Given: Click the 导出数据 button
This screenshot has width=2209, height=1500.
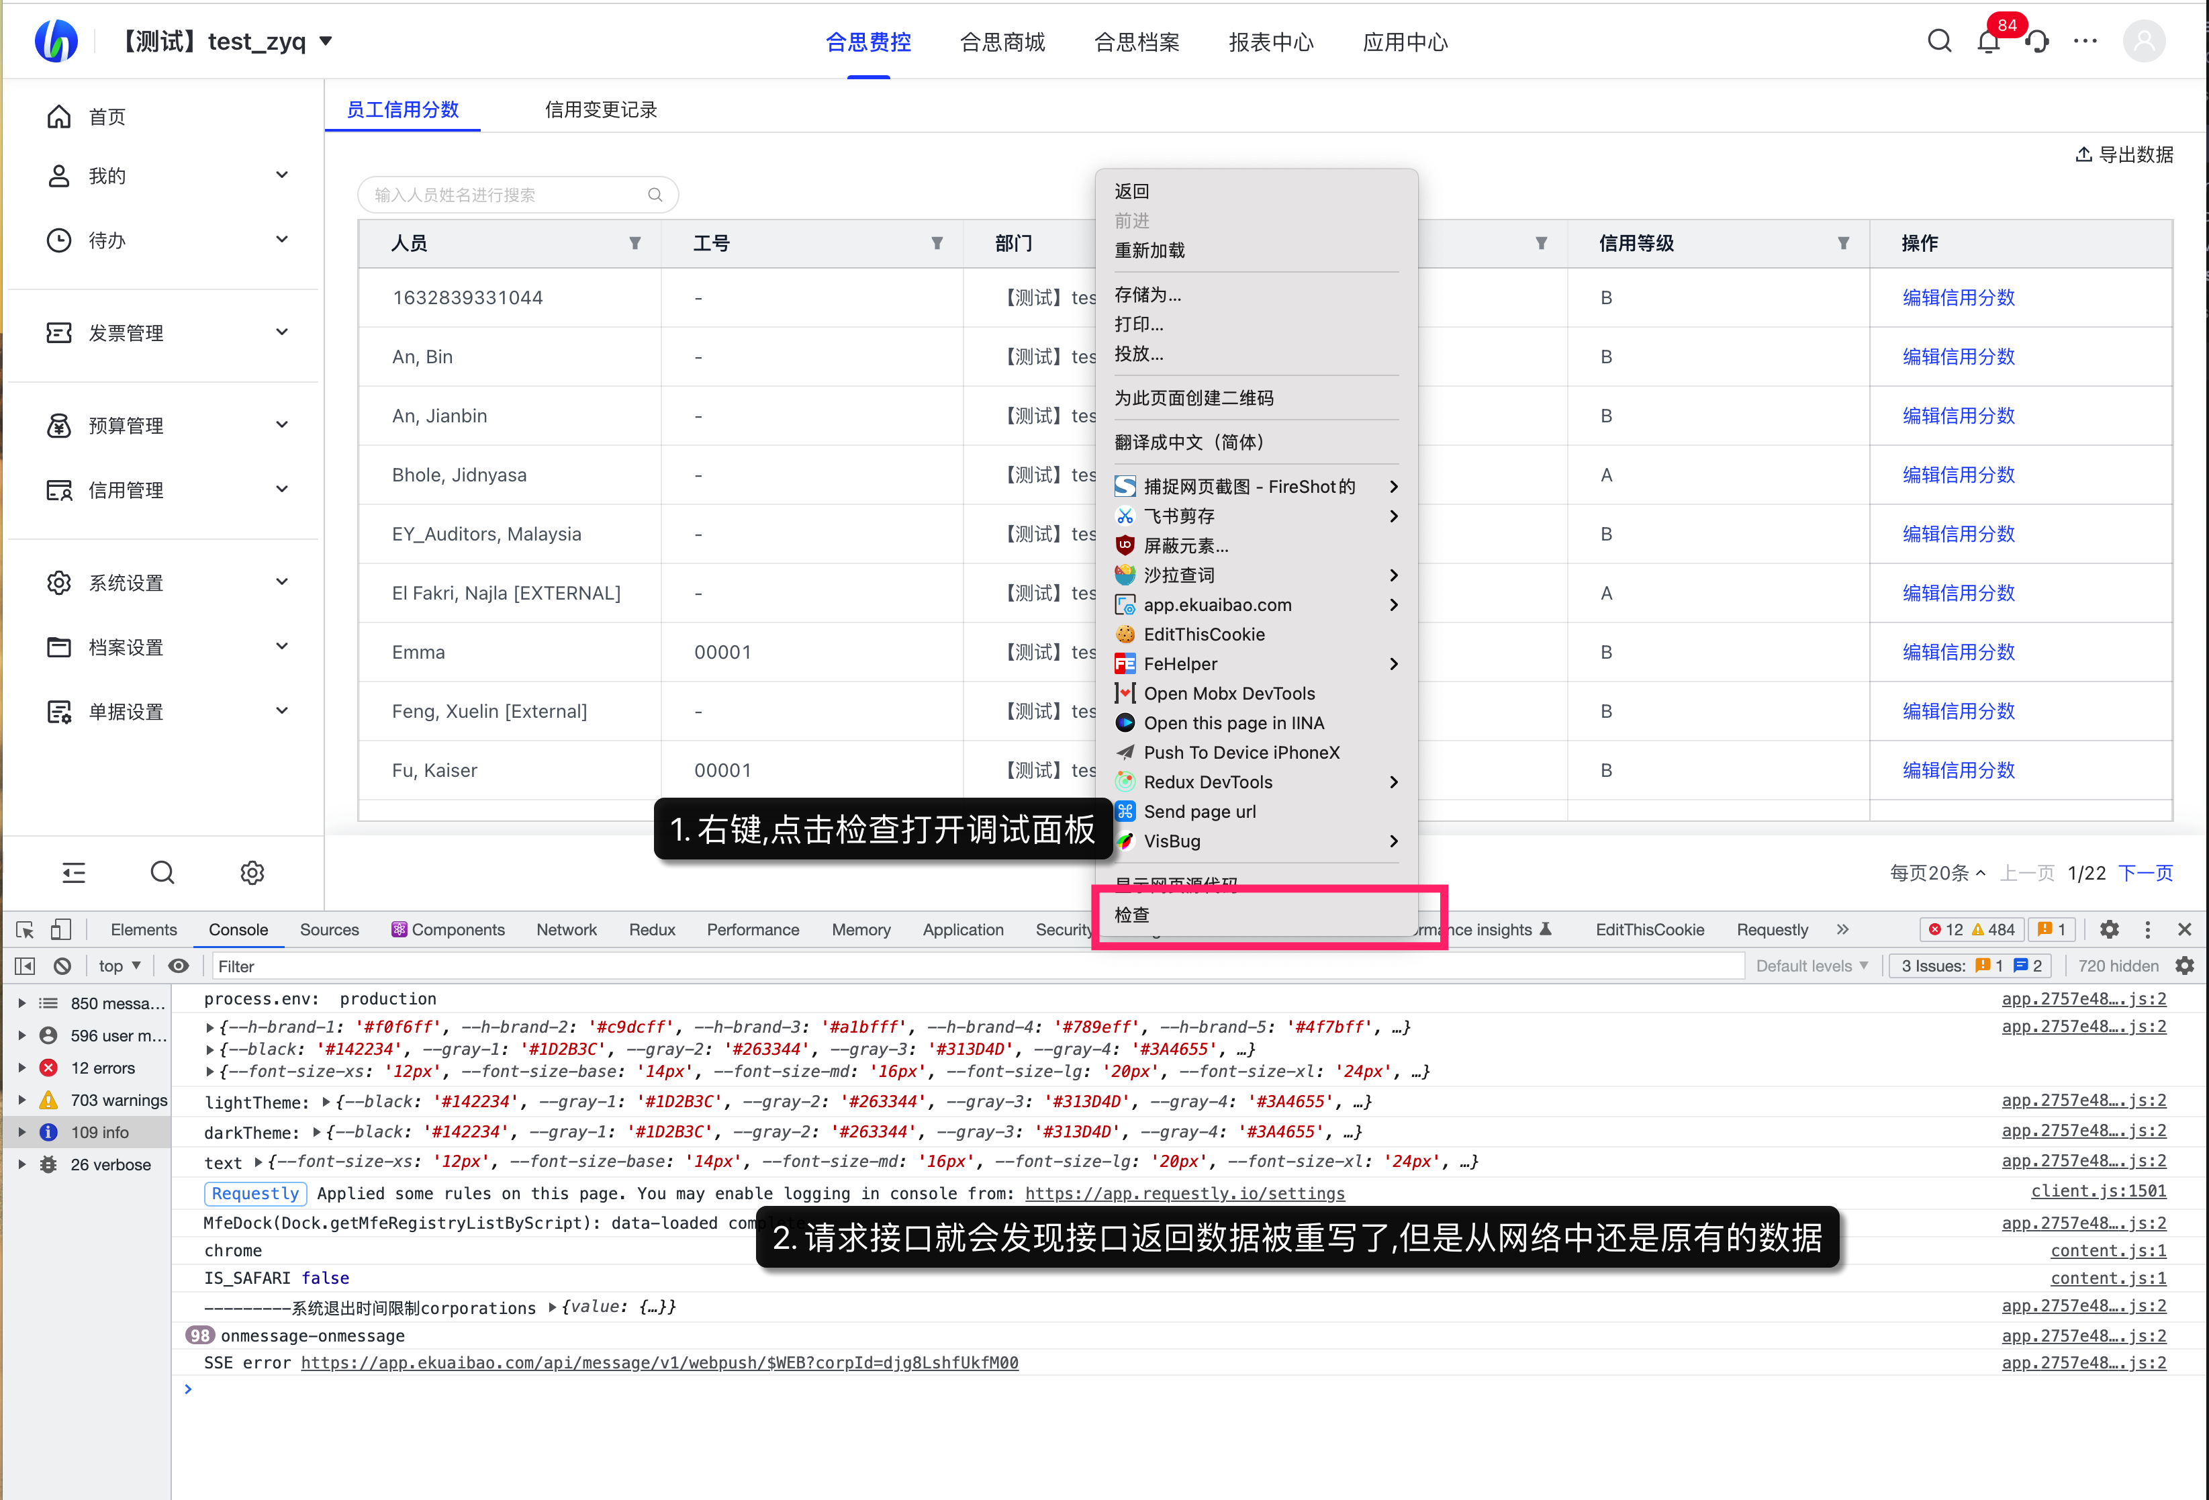Looking at the screenshot, I should (x=2124, y=155).
